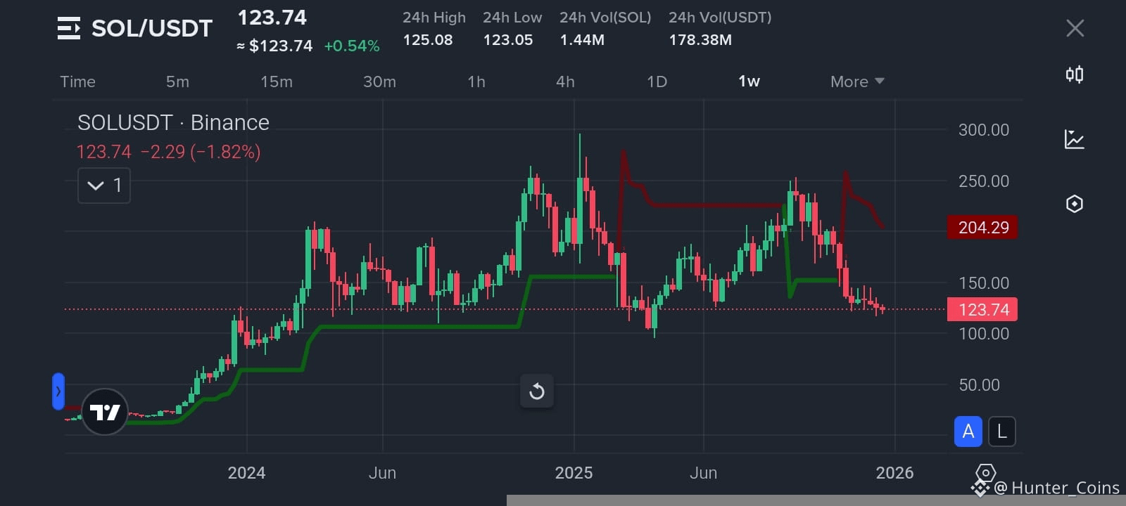Click the SOLUSDT · Binance chart legend
1126x506 pixels.
[173, 122]
